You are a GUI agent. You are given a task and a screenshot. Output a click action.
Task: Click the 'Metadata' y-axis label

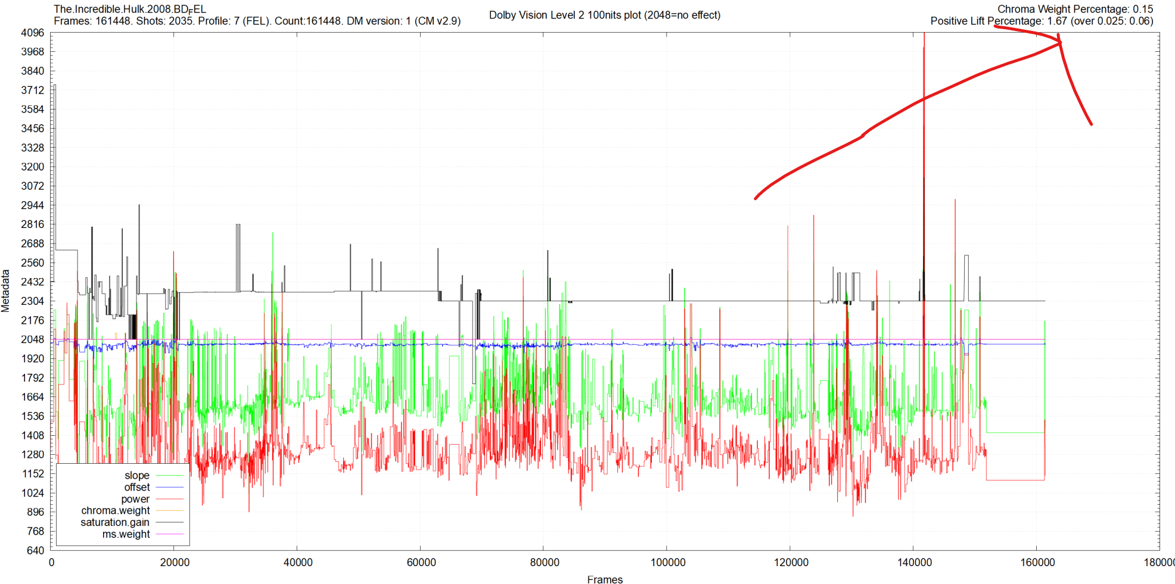tap(6, 291)
